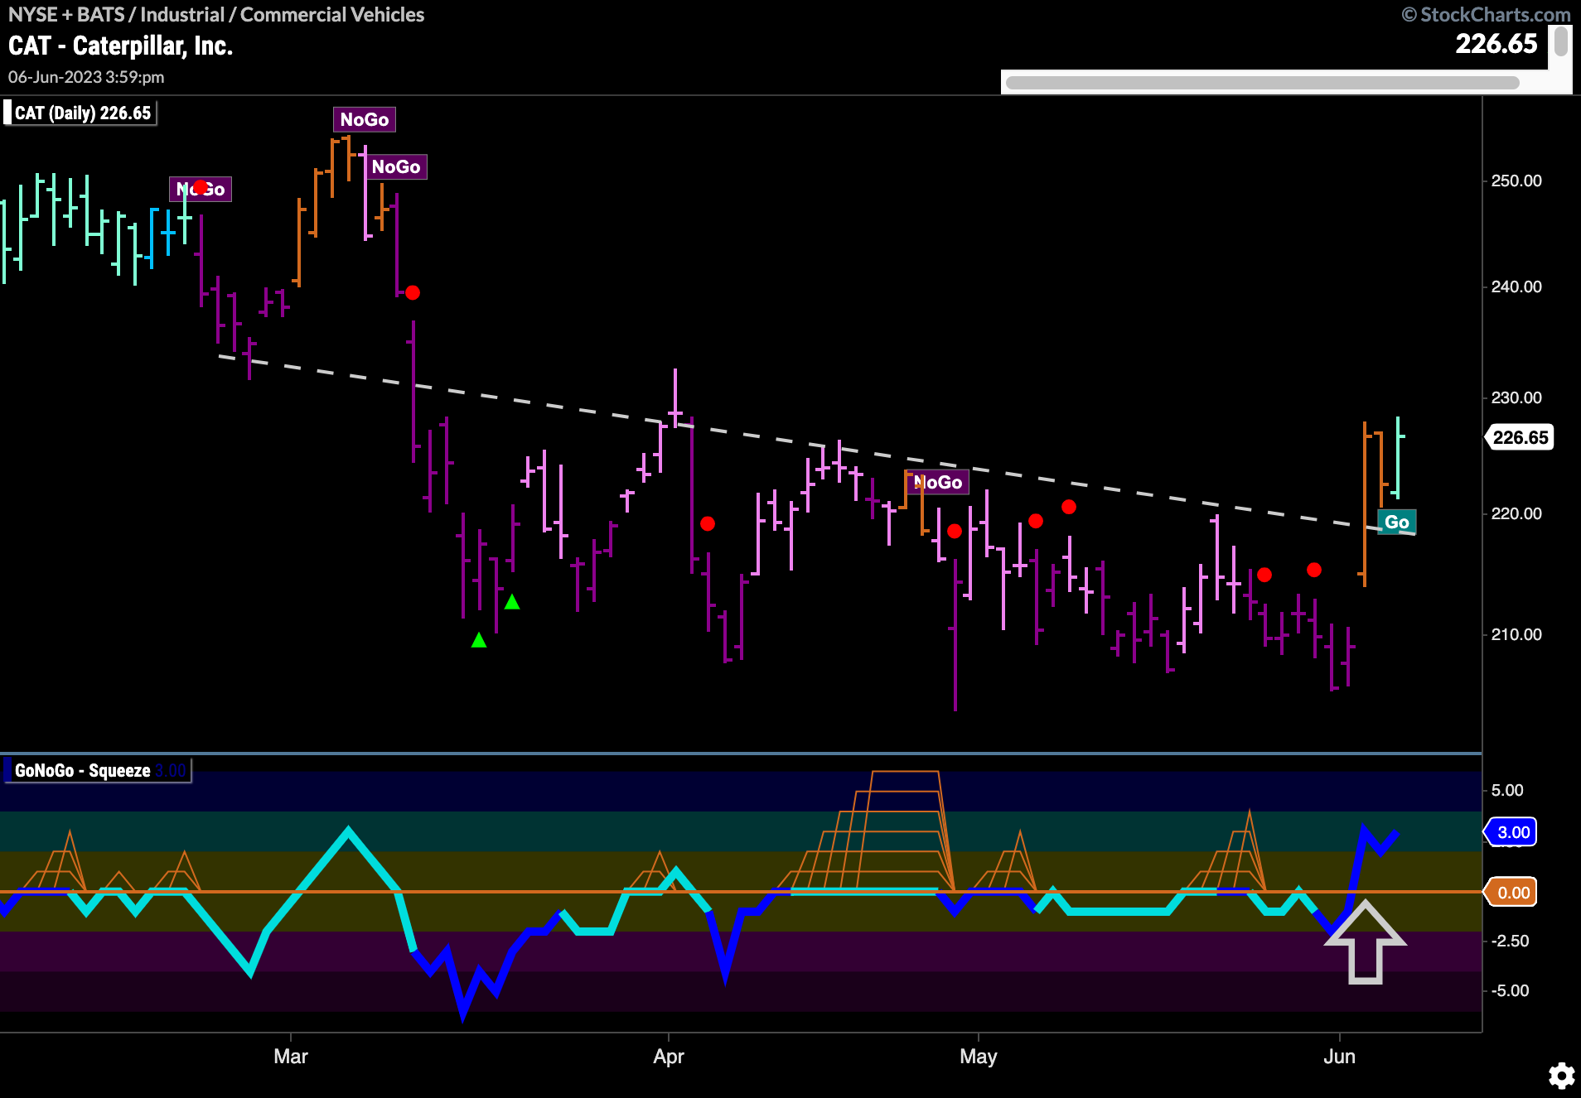Click the Mar label on time axis

tap(291, 1057)
